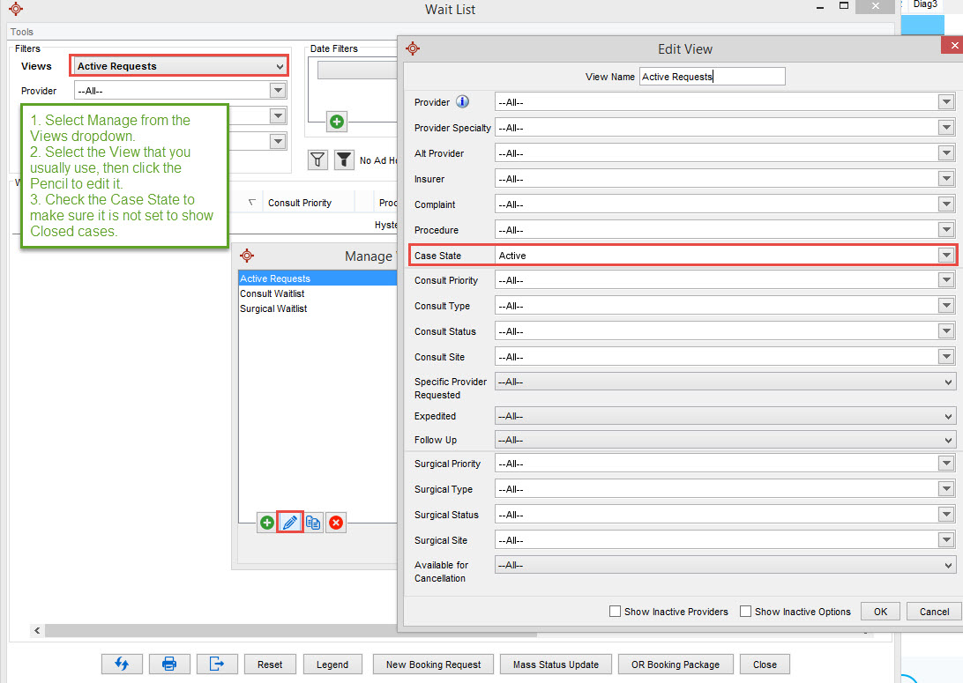Image resolution: width=963 pixels, height=683 pixels.
Task: Click the copy view icon in Manage Views
Action: pos(313,523)
